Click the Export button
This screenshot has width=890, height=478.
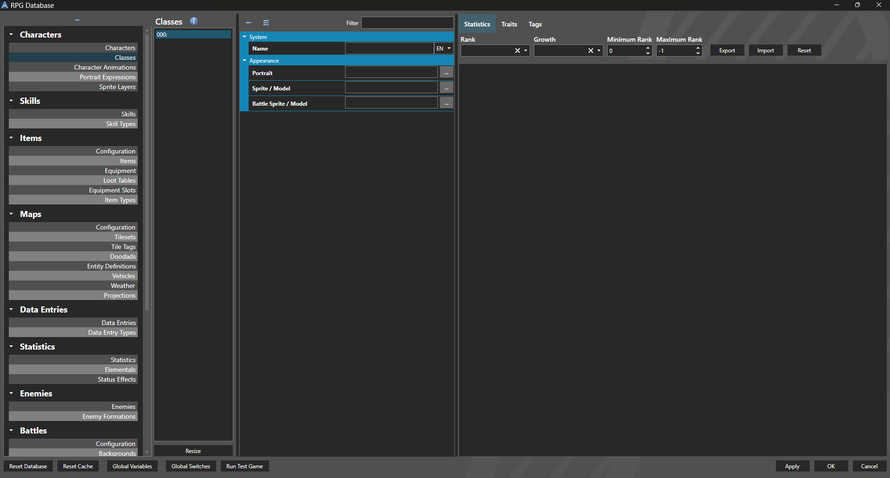[727, 51]
